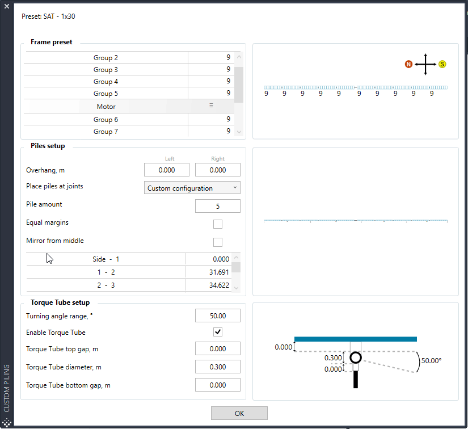The image size is (468, 429).
Task: Uncheck Enable Torque Tube
Action: [x=218, y=332]
